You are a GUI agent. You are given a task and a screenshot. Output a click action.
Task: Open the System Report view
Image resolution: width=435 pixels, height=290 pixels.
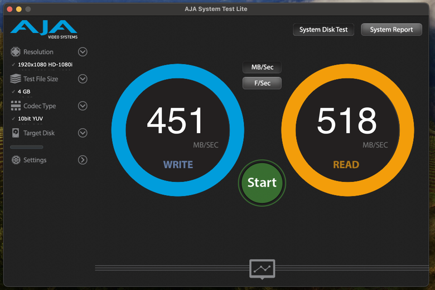(x=391, y=30)
